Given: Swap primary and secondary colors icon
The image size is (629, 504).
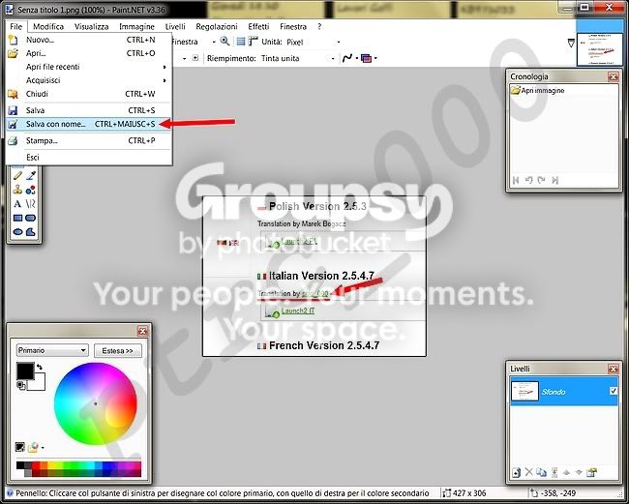Looking at the screenshot, I should pos(40,367).
